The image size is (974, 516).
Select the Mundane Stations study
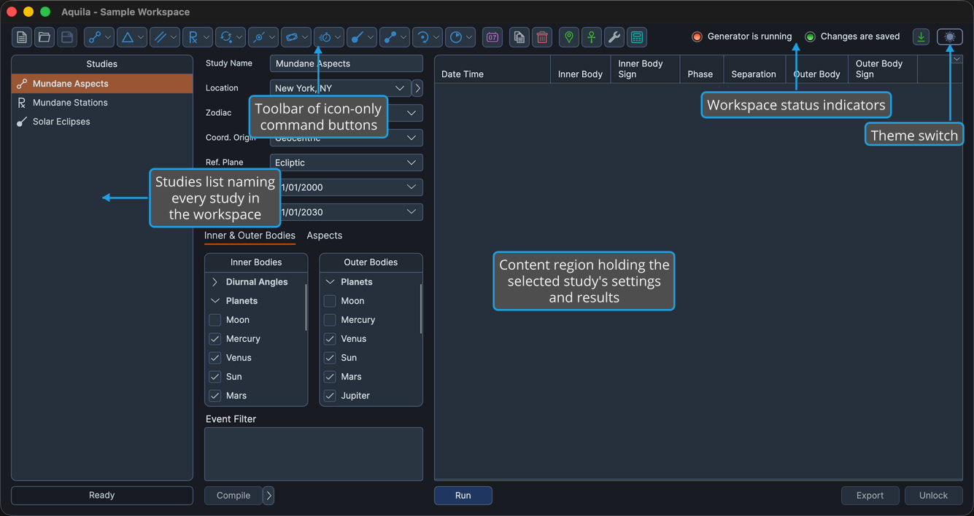[x=102, y=103]
